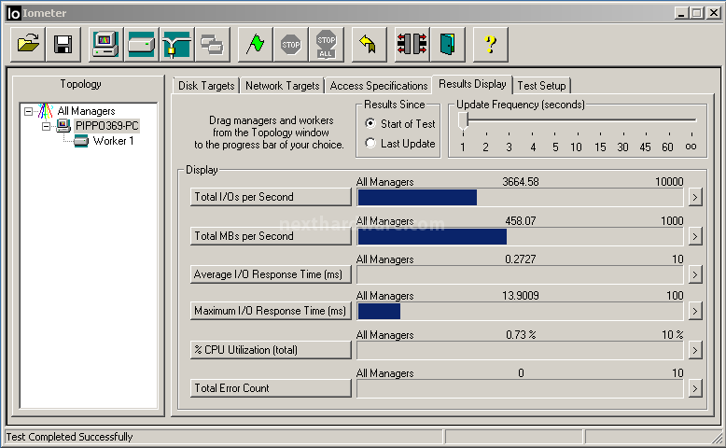726x448 pixels.
Task: Open details arrow for Average Response row
Action: 695,274
